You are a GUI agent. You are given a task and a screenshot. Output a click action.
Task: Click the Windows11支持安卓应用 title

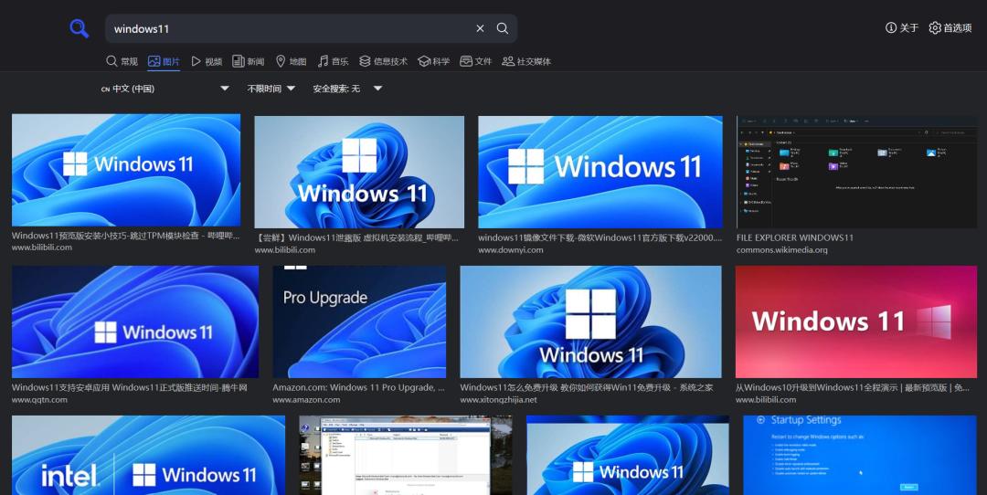click(130, 387)
